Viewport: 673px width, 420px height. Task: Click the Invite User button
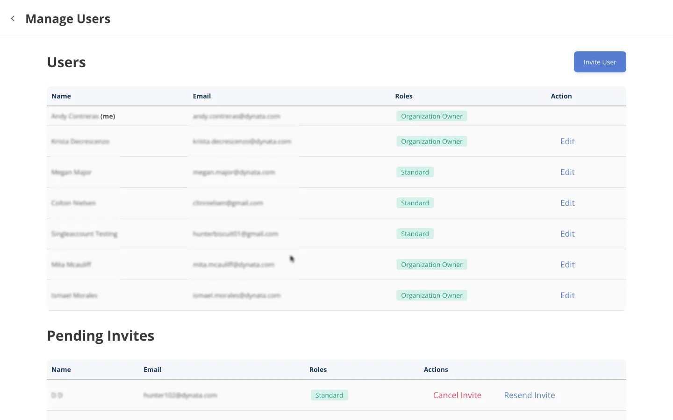(x=600, y=62)
